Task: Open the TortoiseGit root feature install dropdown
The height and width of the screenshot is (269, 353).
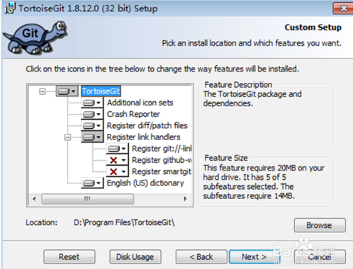Action: point(67,91)
